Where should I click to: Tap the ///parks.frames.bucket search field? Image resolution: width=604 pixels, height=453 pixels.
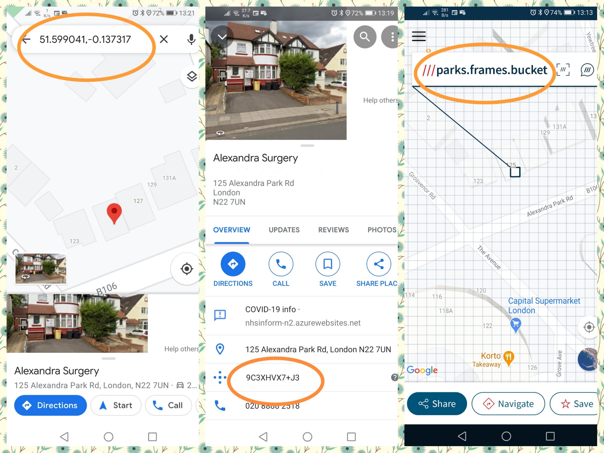tap(485, 70)
